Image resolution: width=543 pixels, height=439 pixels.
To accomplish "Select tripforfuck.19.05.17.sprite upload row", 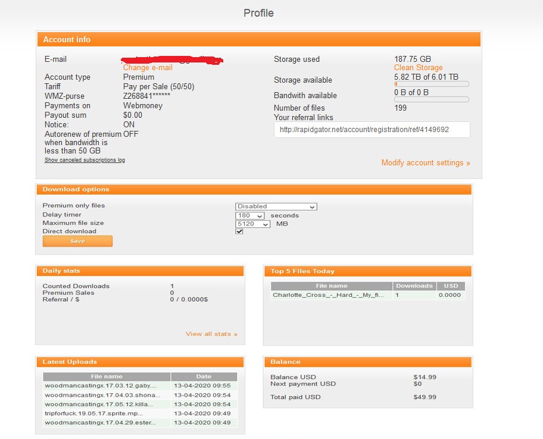I will (x=141, y=413).
